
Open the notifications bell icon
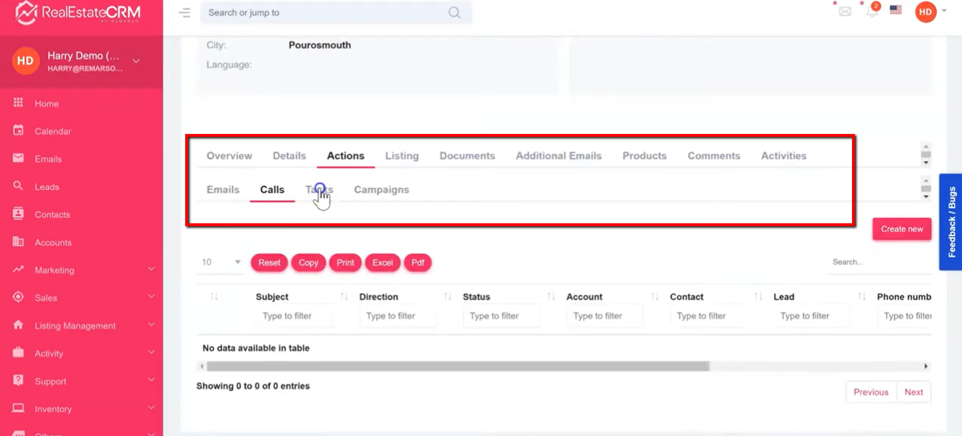tap(872, 11)
